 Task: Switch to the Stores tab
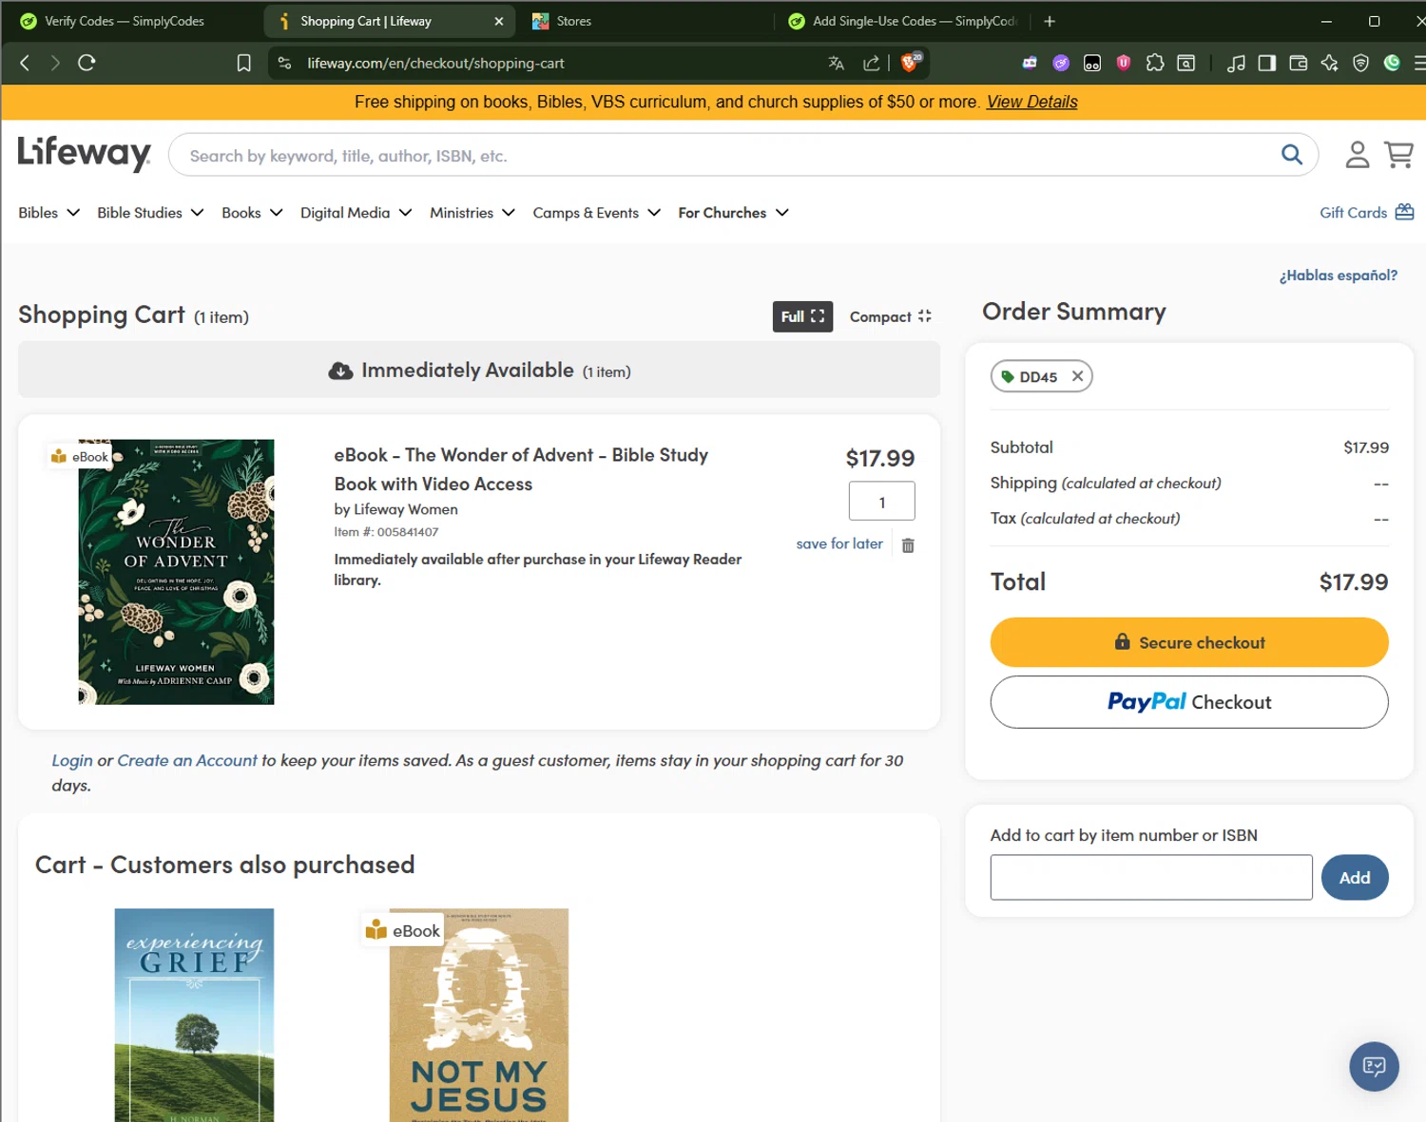pos(573,21)
